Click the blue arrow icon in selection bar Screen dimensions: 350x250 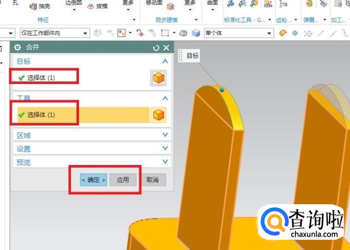tap(295, 33)
